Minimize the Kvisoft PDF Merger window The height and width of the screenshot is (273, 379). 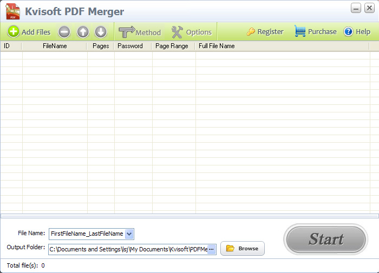pyautogui.click(x=356, y=8)
